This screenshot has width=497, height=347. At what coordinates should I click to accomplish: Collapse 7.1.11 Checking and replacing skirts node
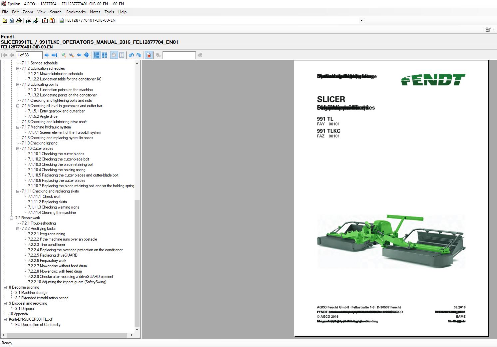click(18, 191)
